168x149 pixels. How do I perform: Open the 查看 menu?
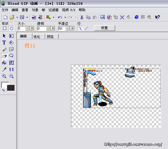25,10
